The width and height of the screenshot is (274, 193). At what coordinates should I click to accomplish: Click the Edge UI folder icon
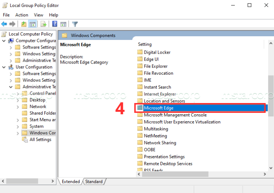point(140,59)
